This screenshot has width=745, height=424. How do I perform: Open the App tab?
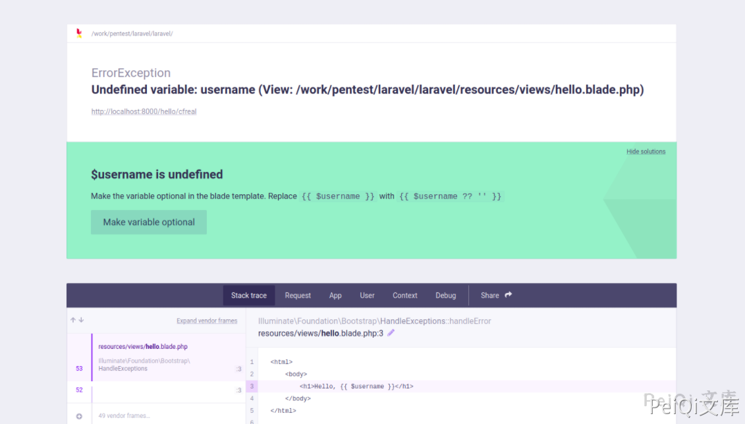pyautogui.click(x=335, y=296)
